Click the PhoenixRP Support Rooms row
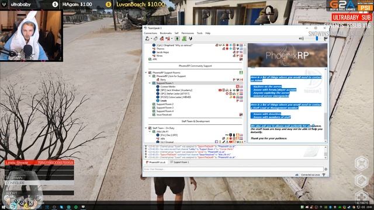The height and width of the screenshot is (210, 374). 166,72
